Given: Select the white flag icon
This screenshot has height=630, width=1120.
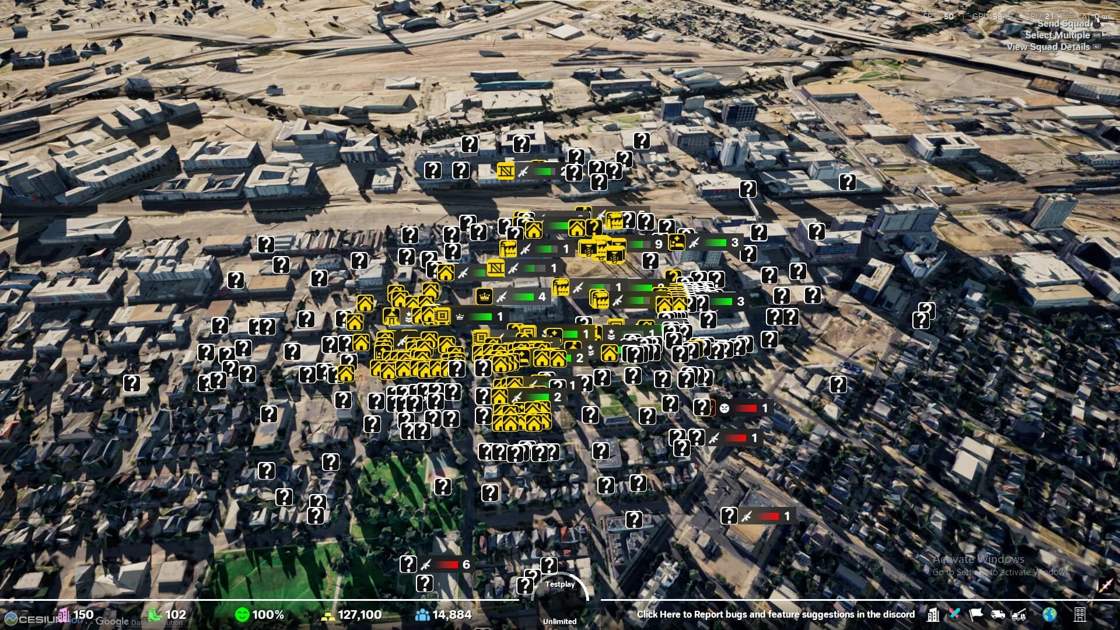Looking at the screenshot, I should coord(976,614).
